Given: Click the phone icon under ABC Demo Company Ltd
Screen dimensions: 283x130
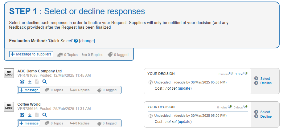Looking at the screenshot, I should point(22,82).
